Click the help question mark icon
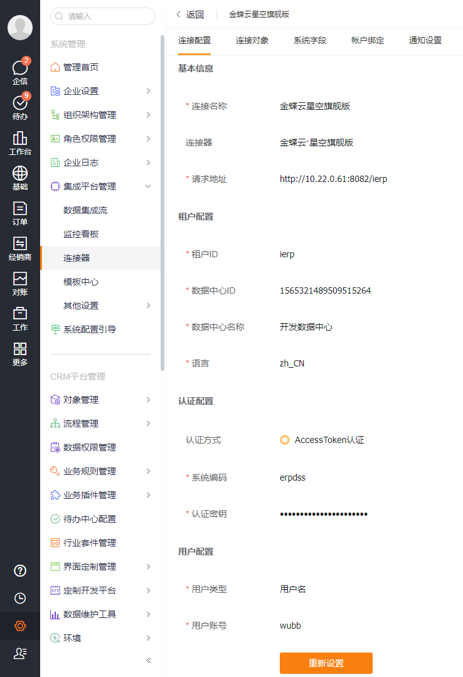This screenshot has height=677, width=463. tap(20, 571)
